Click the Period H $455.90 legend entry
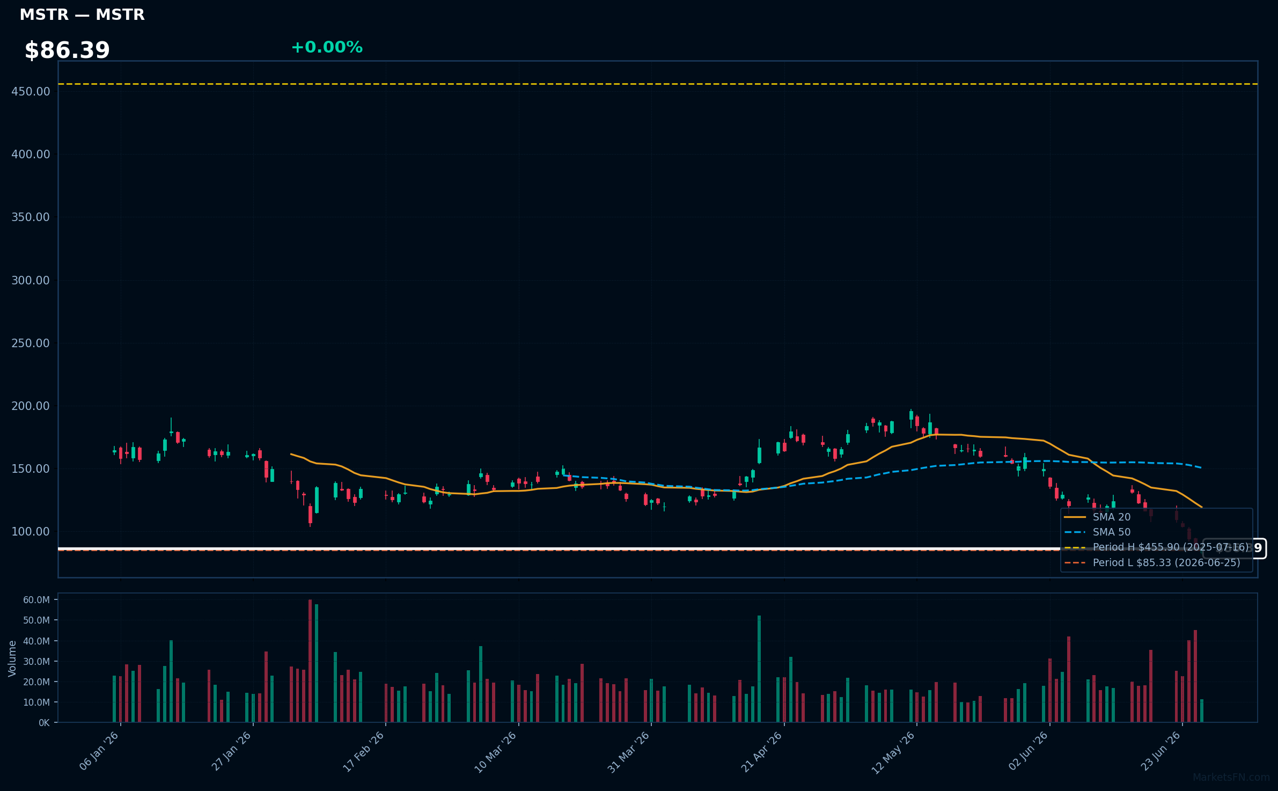Image resolution: width=1278 pixels, height=791 pixels. pos(1156,547)
